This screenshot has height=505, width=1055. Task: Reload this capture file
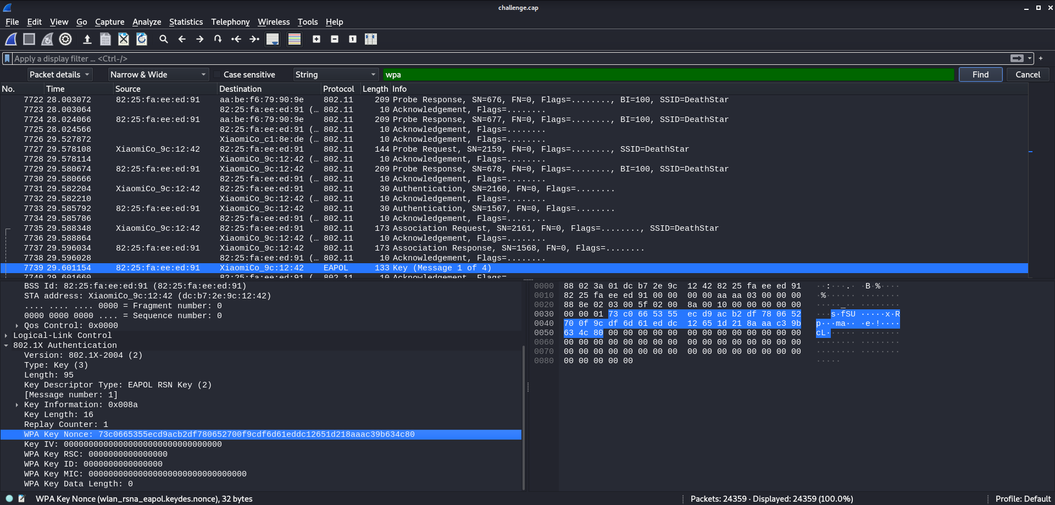click(x=142, y=39)
